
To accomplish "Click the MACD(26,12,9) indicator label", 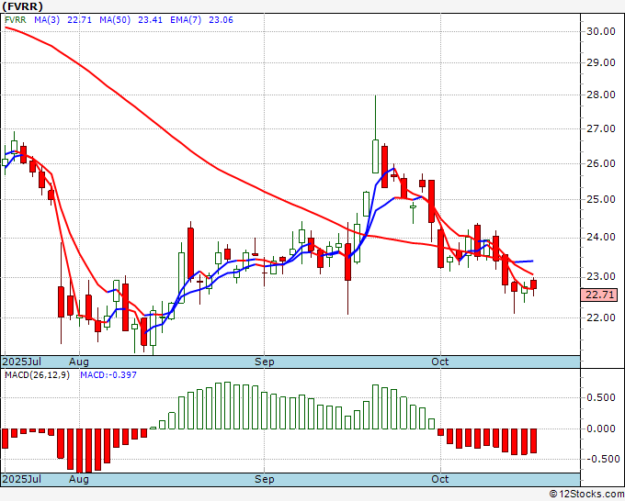I will (x=37, y=375).
